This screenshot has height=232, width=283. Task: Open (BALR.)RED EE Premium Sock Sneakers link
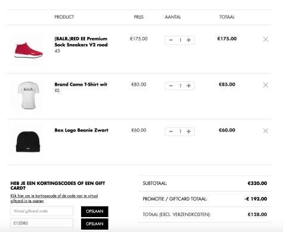81,42
